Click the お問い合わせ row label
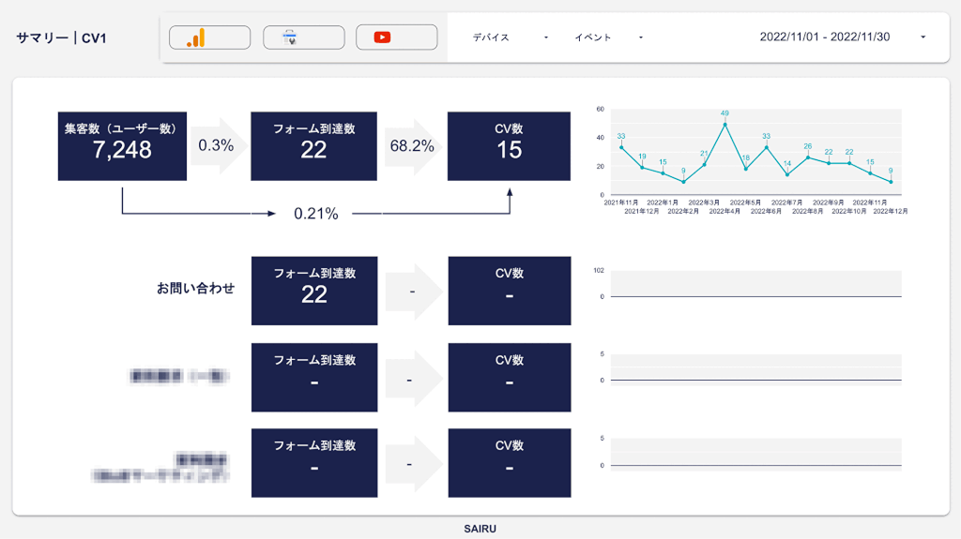Screen dimensions: 961x539 click(x=195, y=289)
